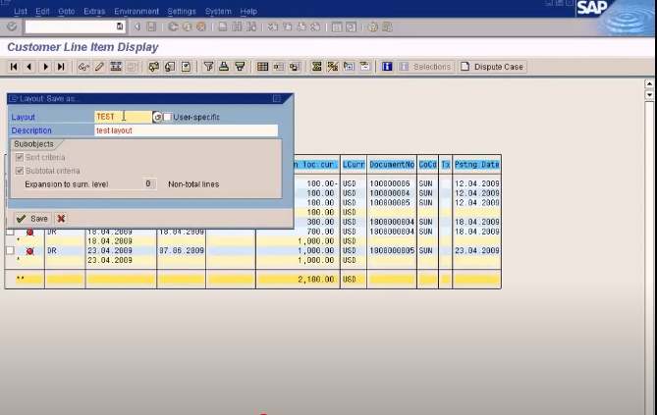
Task: Click the Subtotals icon
Action: 333,67
